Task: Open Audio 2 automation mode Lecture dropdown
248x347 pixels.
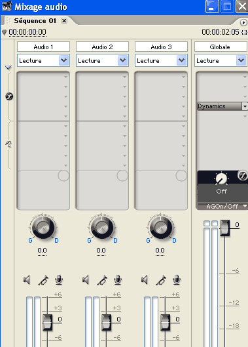Action: 122,60
